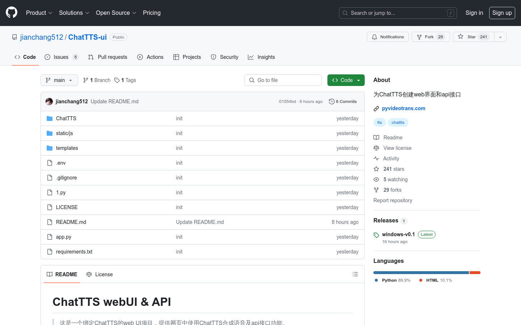Click the GitHub logo icon
This screenshot has height=325, width=521.
click(x=12, y=13)
